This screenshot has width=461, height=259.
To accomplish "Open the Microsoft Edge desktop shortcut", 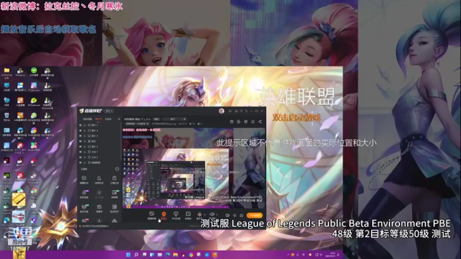I will coord(6,222).
